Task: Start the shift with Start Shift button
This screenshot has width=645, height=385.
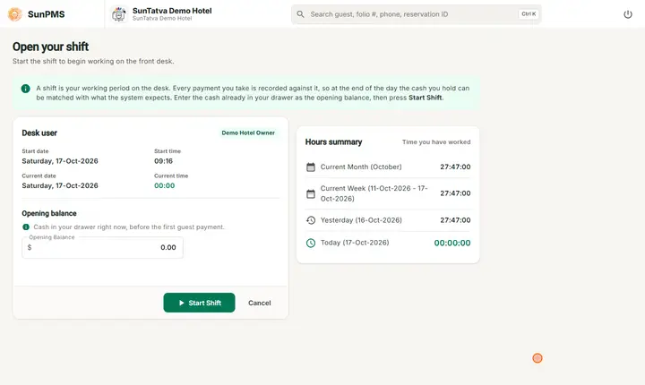Action: (199, 303)
